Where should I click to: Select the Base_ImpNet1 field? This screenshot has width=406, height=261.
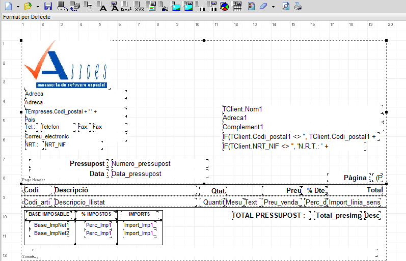pyautogui.click(x=49, y=225)
